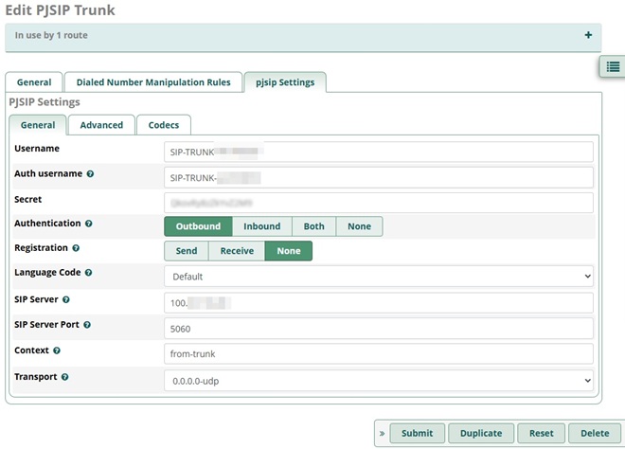Switch to Dialed Number Manipulation Rules tab
The width and height of the screenshot is (625, 449).
click(153, 82)
